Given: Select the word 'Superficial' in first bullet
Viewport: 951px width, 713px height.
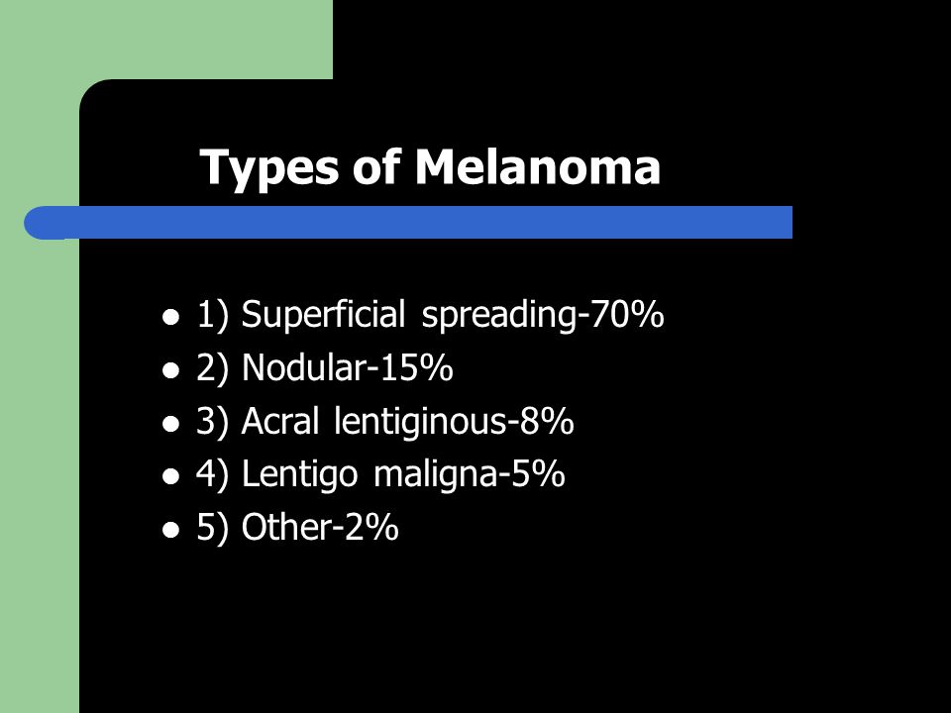Looking at the screenshot, I should [323, 315].
